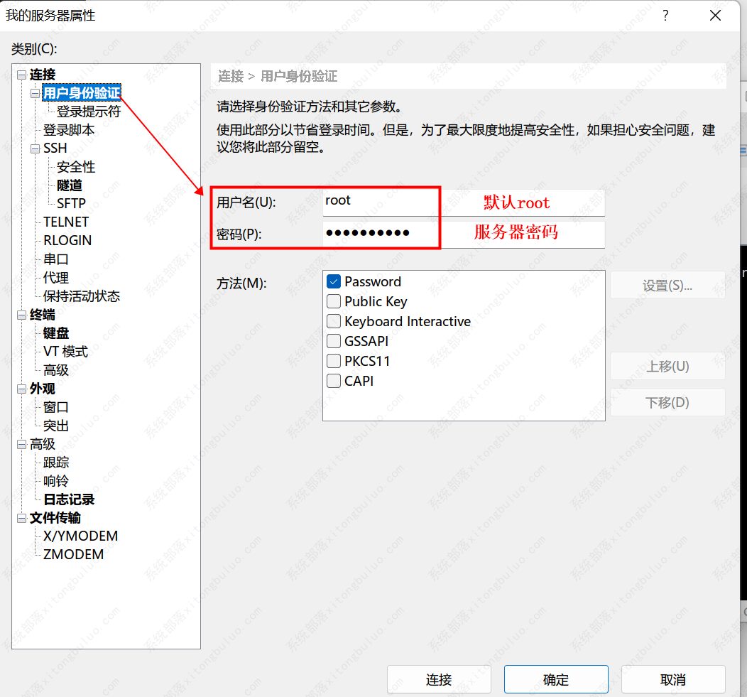Collapse the 高级 top-level tree node
This screenshot has width=747, height=697.
21,444
